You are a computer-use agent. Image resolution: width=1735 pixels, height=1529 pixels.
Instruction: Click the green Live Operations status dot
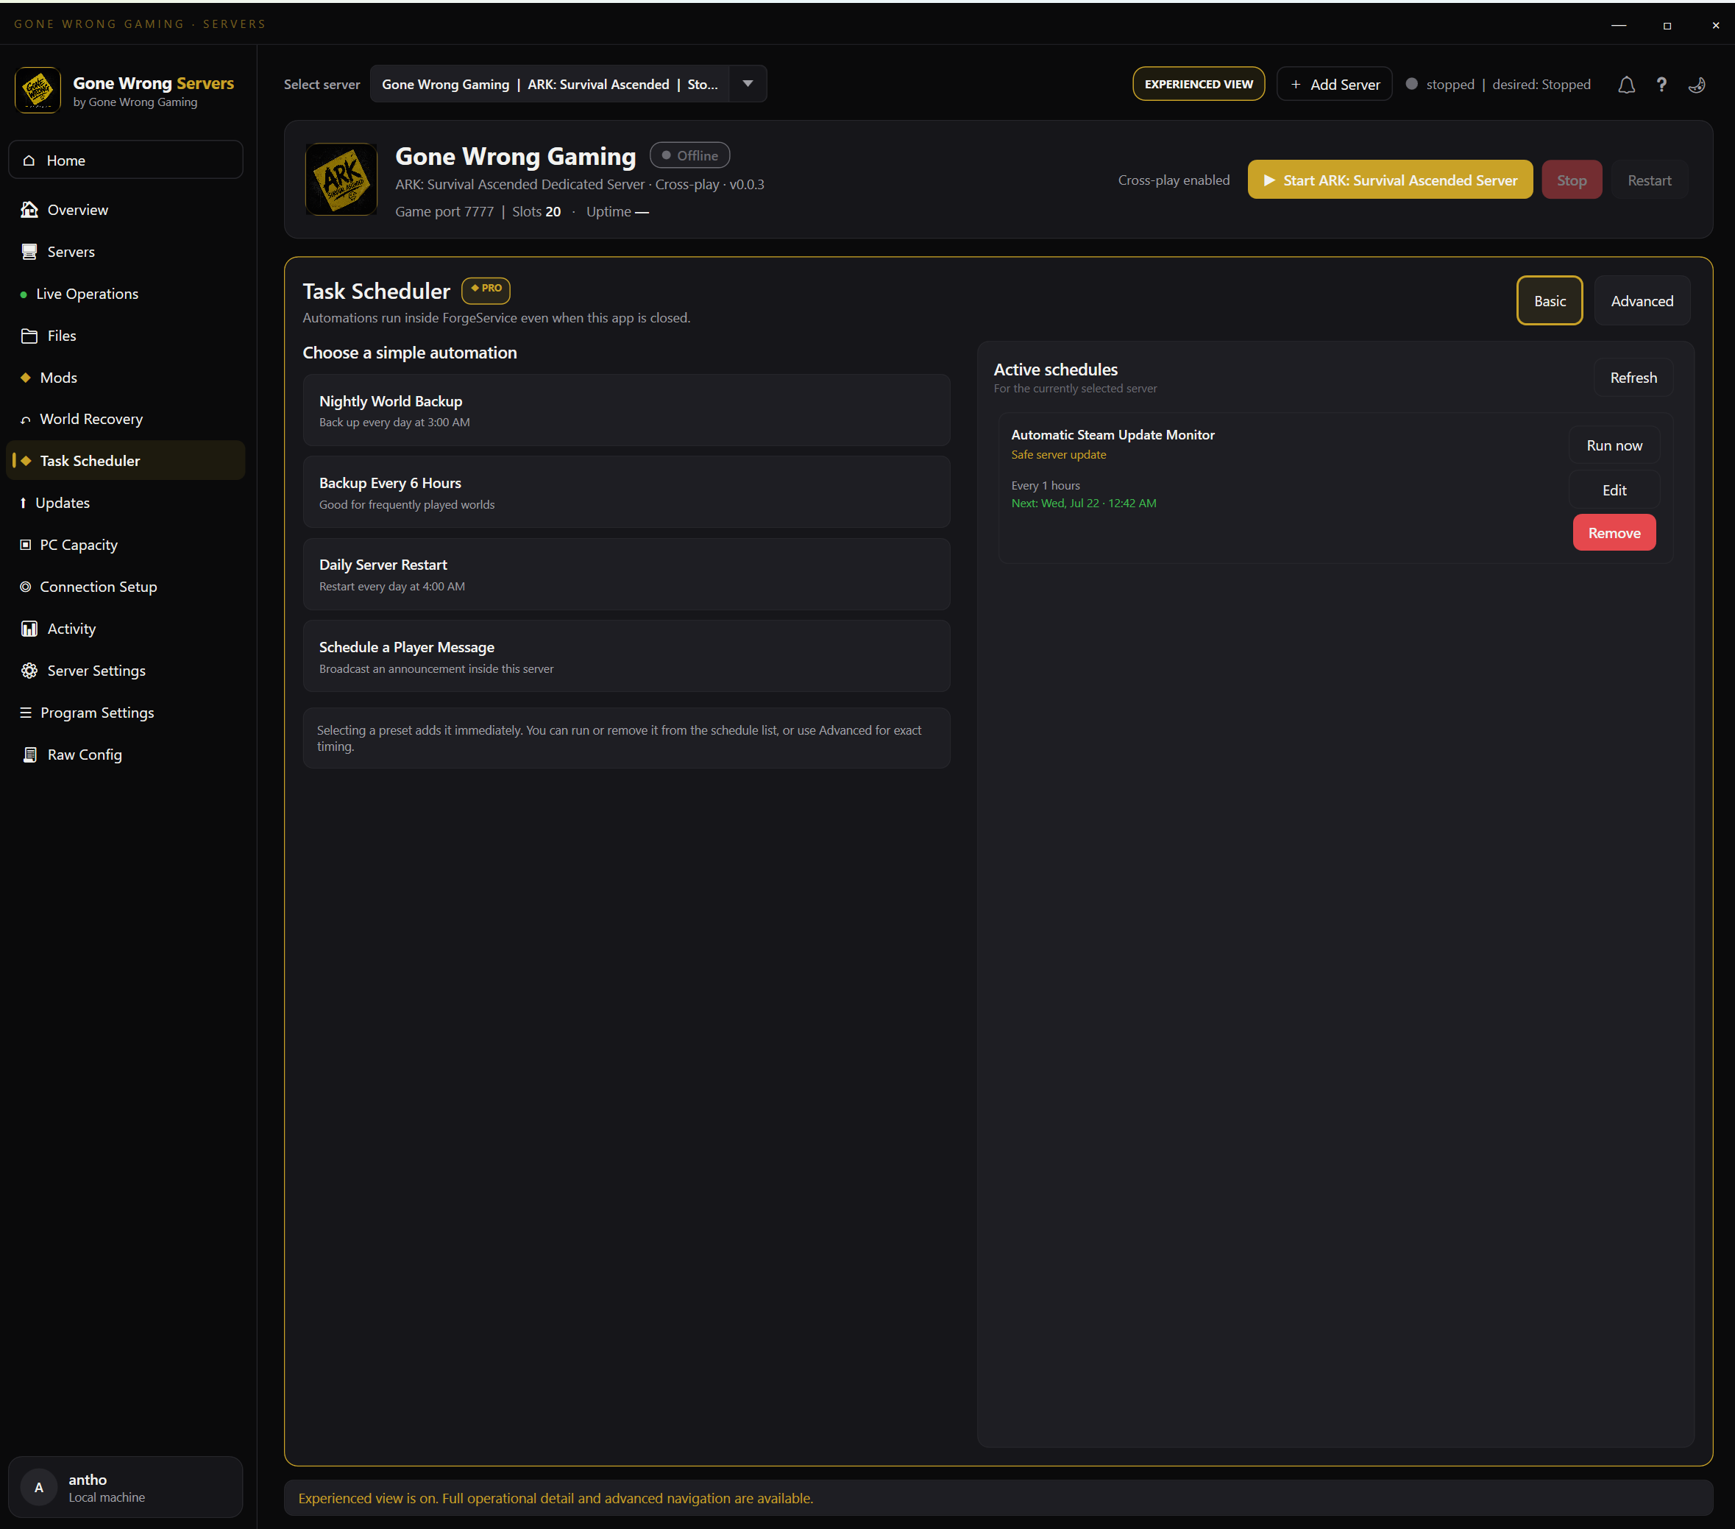(x=24, y=294)
